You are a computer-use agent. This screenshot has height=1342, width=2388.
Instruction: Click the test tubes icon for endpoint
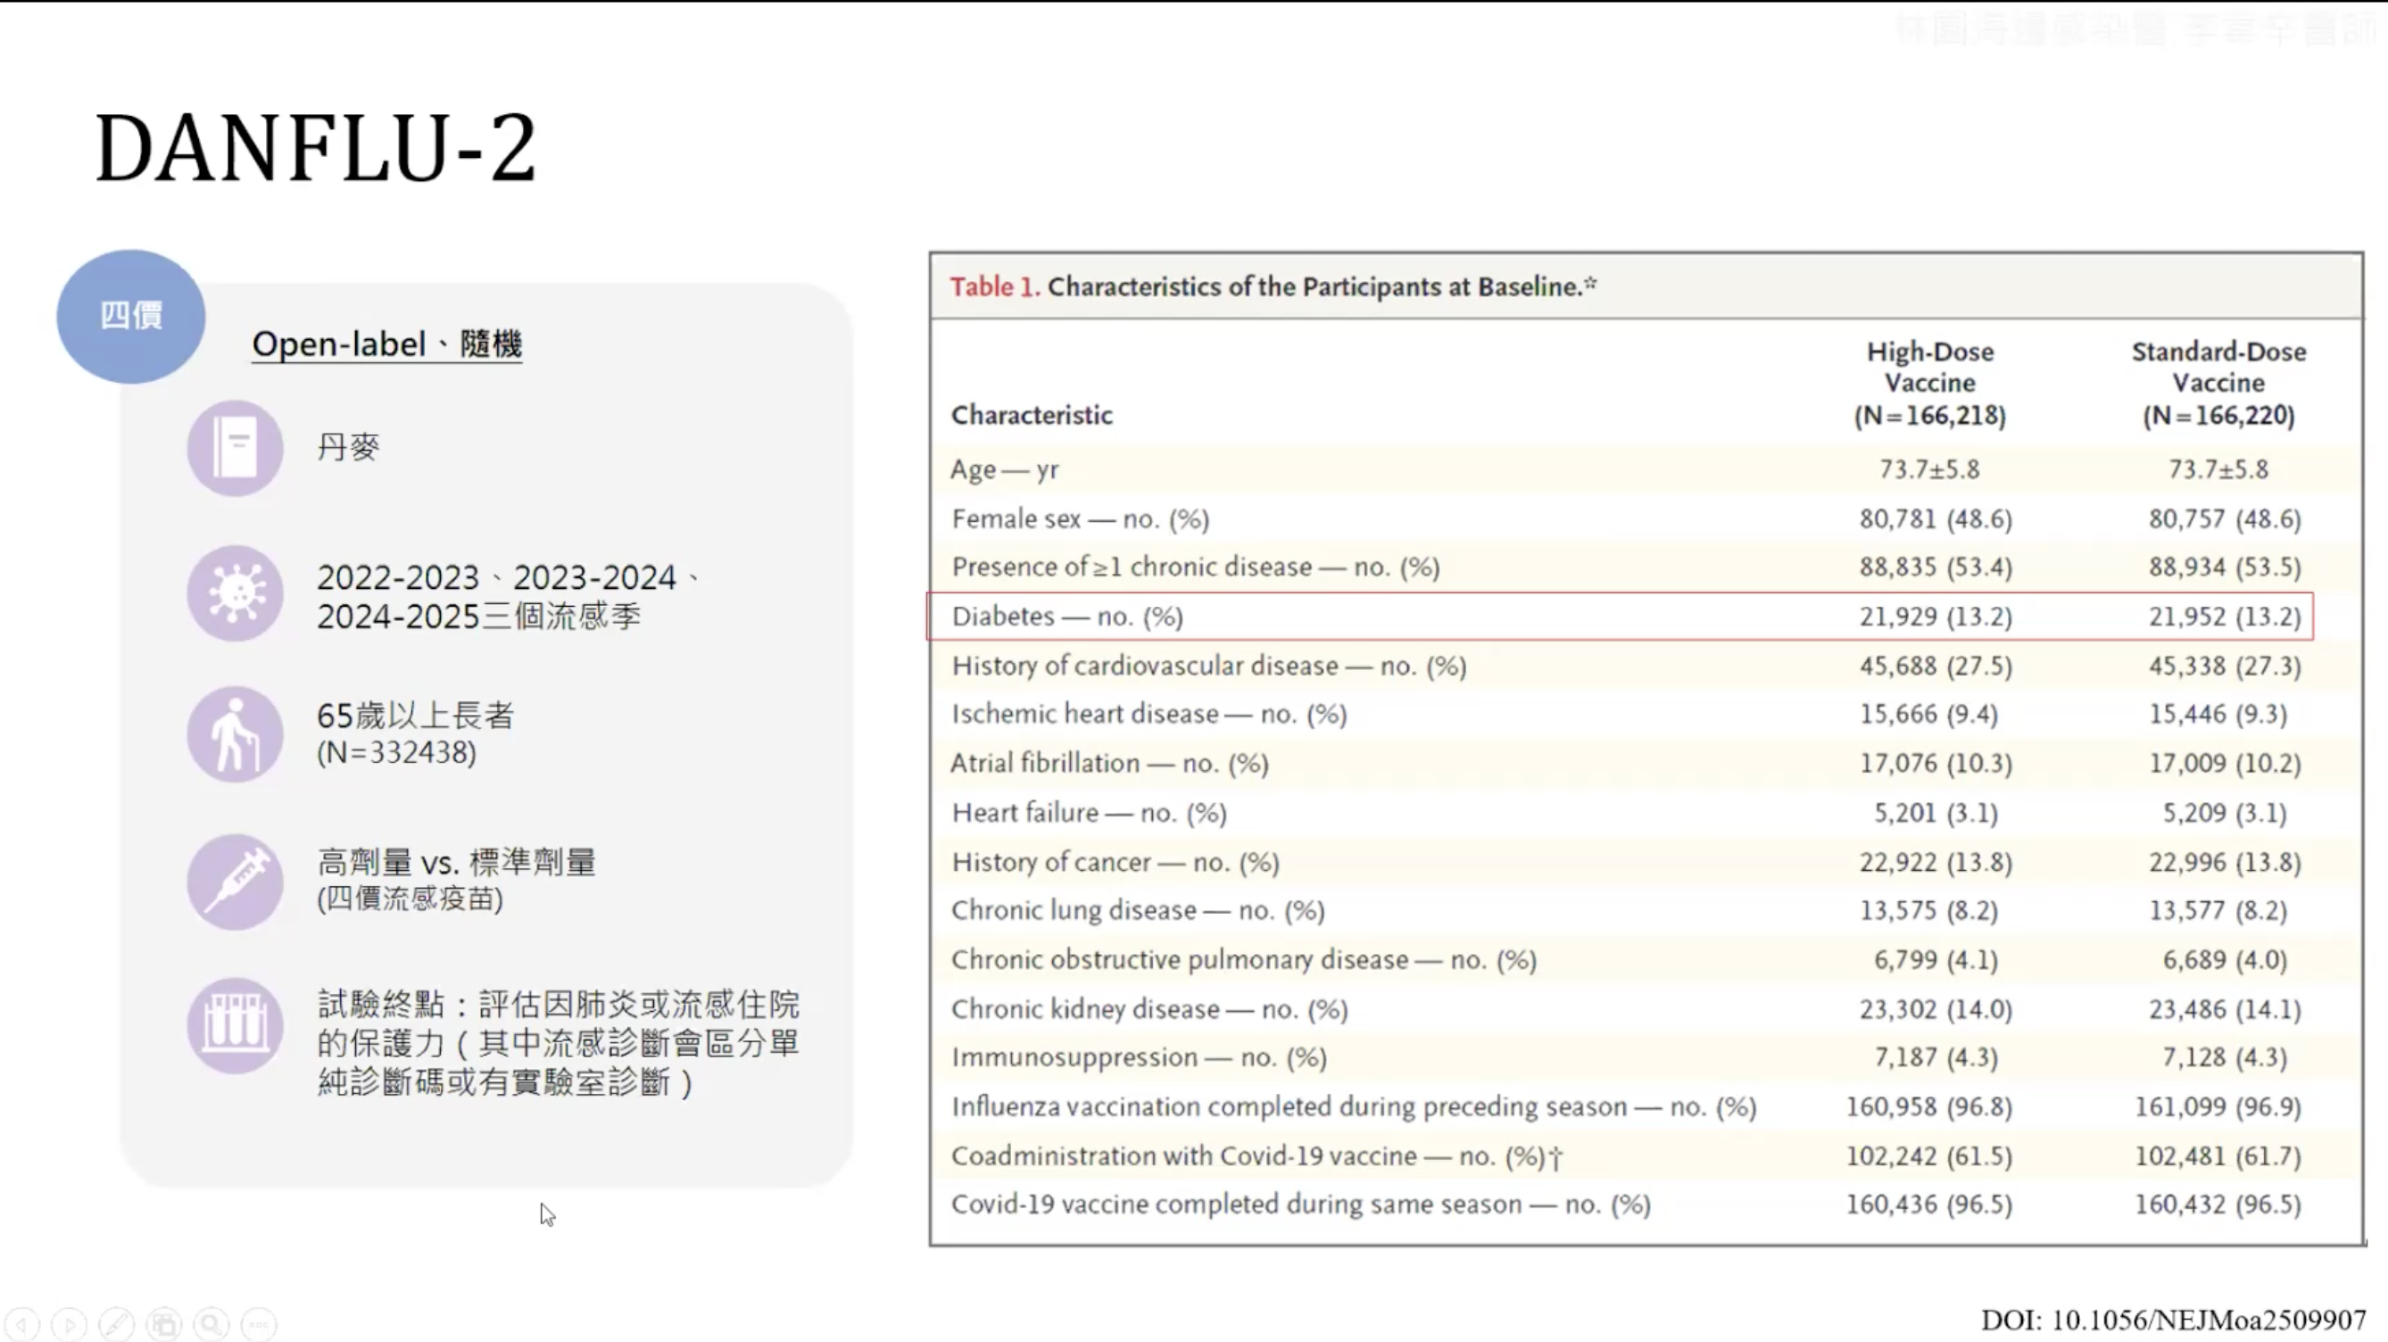coord(235,1025)
